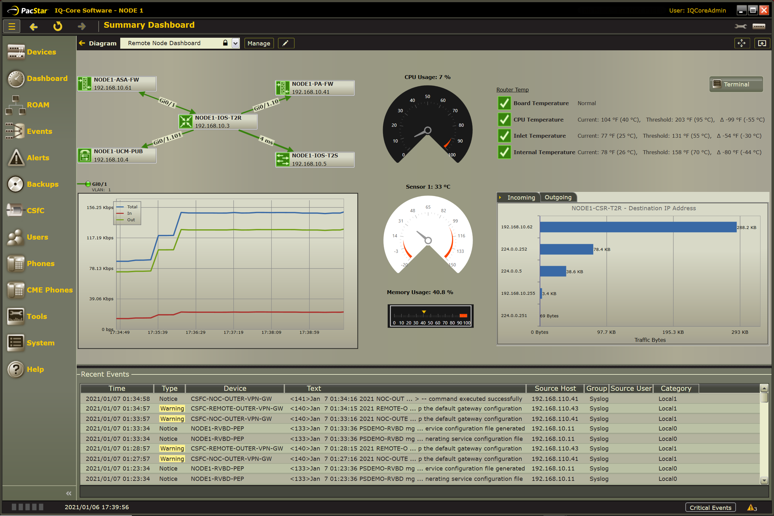Sort events by Source Host column
This screenshot has width=774, height=516.
point(555,388)
